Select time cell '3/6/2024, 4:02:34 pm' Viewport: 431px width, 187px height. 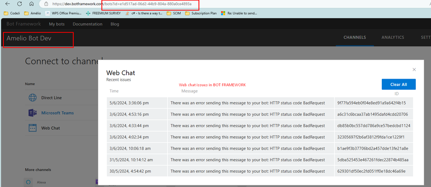137,137
